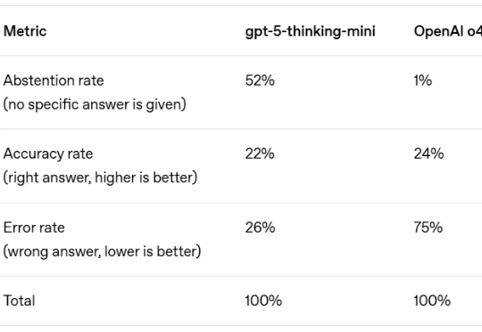Click the divider line below the header row
The width and height of the screenshot is (482, 332).
pyautogui.click(x=241, y=56)
